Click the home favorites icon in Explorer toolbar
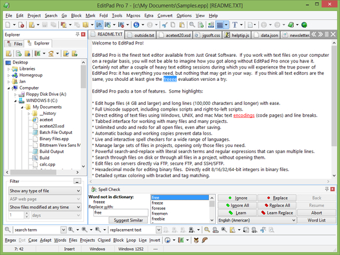This screenshot has height=255, width=340. point(51,54)
